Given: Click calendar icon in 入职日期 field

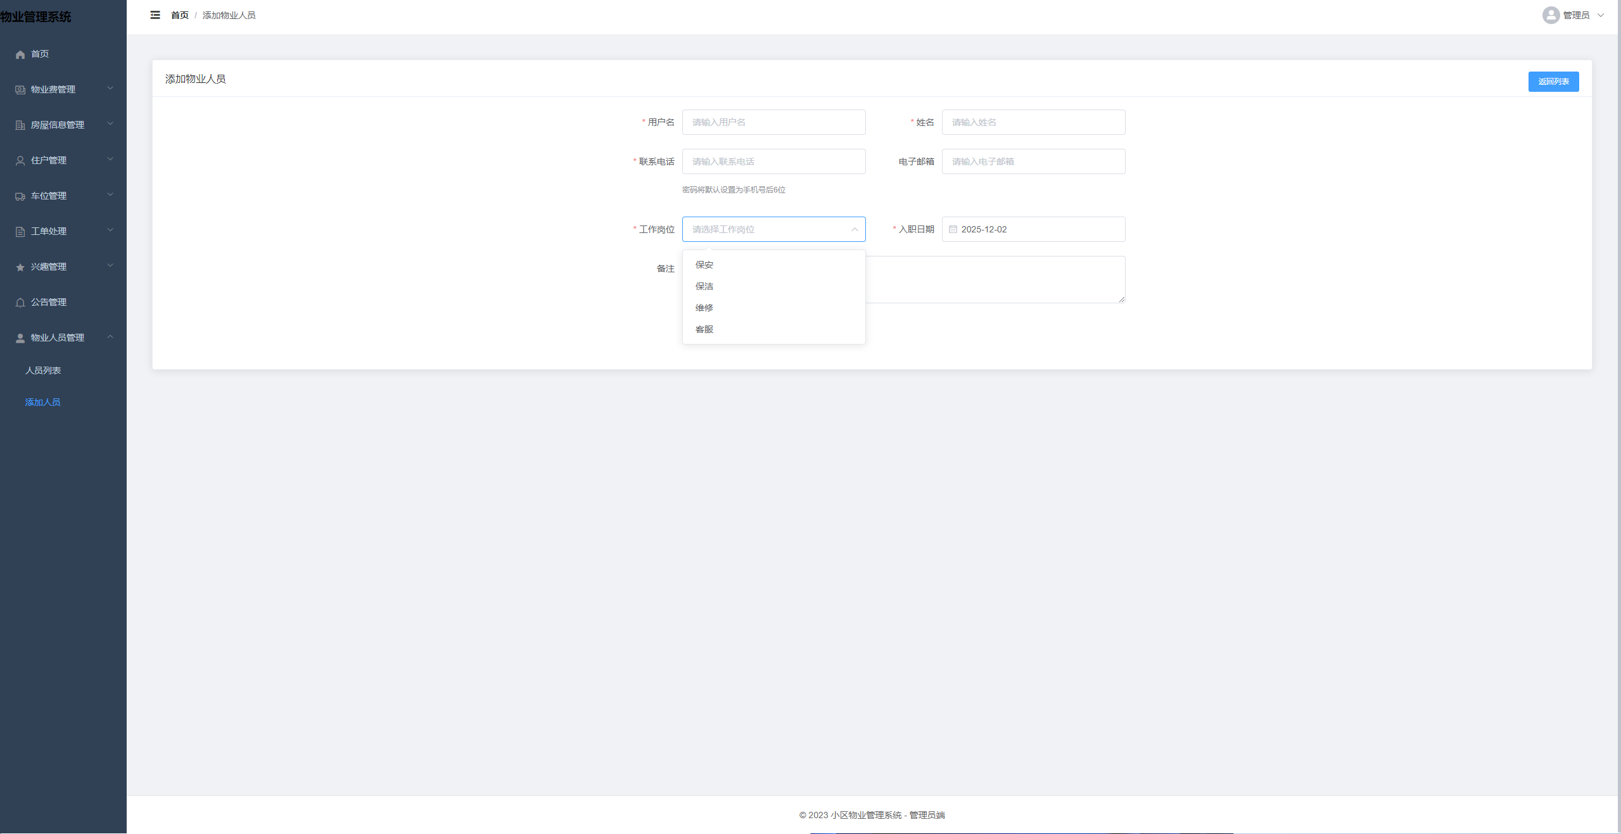Looking at the screenshot, I should [x=953, y=229].
